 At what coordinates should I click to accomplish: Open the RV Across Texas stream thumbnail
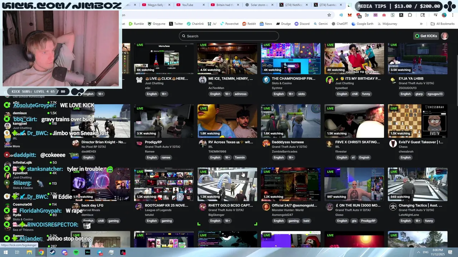click(x=227, y=121)
